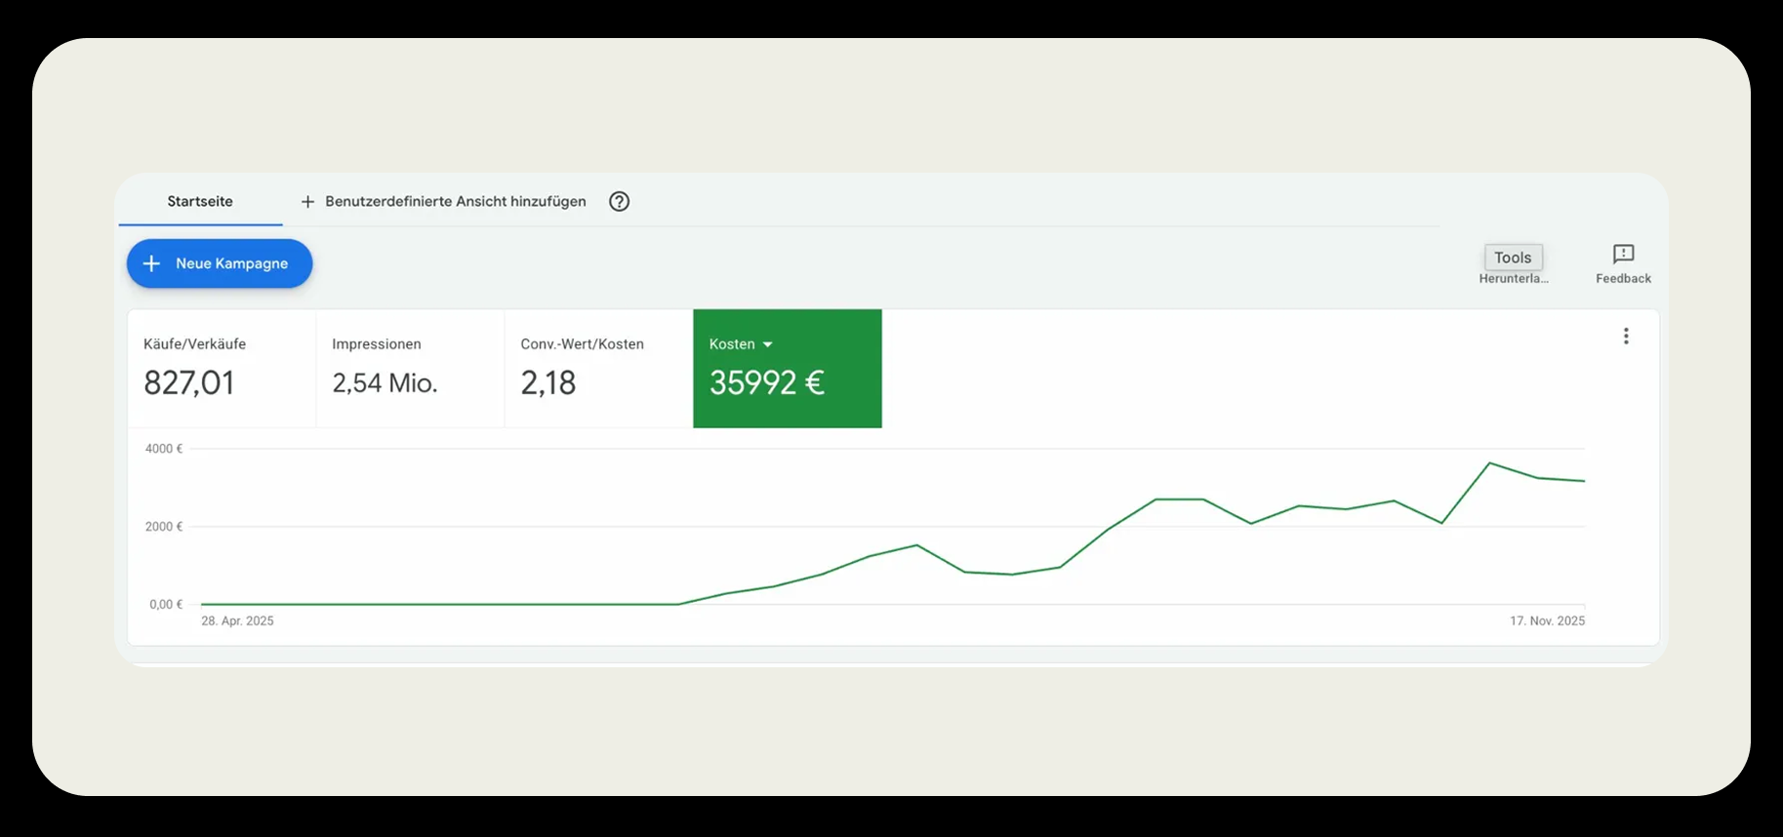Image resolution: width=1783 pixels, height=837 pixels.
Task: Click the 2,18 conversion value figure
Action: point(548,382)
